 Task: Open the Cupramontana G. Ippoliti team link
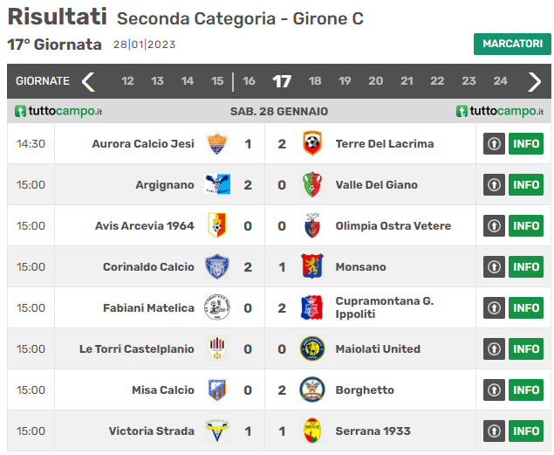(x=385, y=307)
